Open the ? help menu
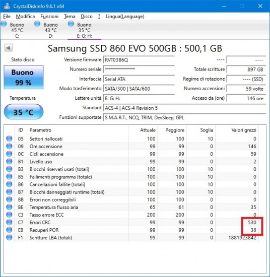 [x=99, y=17]
